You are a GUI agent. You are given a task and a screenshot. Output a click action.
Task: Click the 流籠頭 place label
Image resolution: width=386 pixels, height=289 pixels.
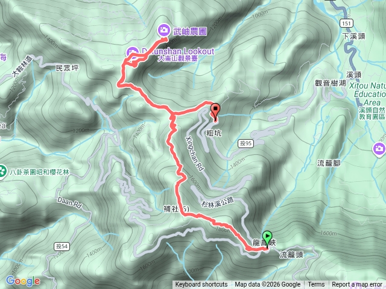[291, 255]
